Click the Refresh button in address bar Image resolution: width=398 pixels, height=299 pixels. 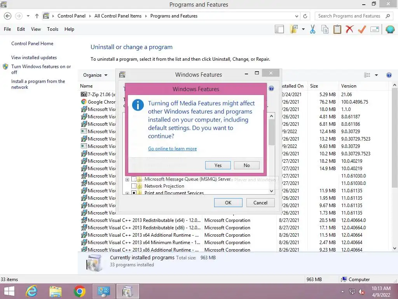(x=305, y=16)
